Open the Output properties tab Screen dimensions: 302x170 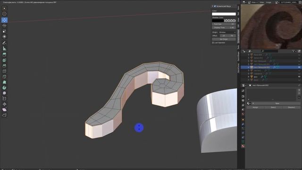coord(243,101)
